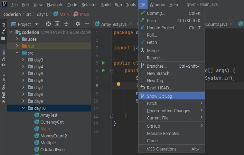Open the Project view dropdown
This screenshot has height=155, width=244.
[37, 24]
